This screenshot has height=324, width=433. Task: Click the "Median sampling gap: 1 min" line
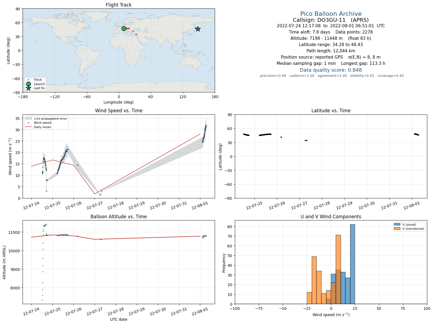pos(331,63)
